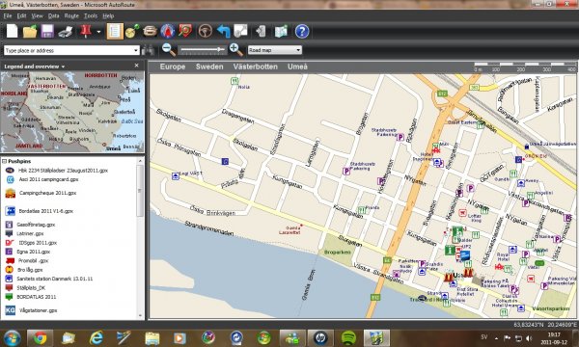The image size is (579, 347).
Task: Click the import data map icon
Action: [x=282, y=32]
